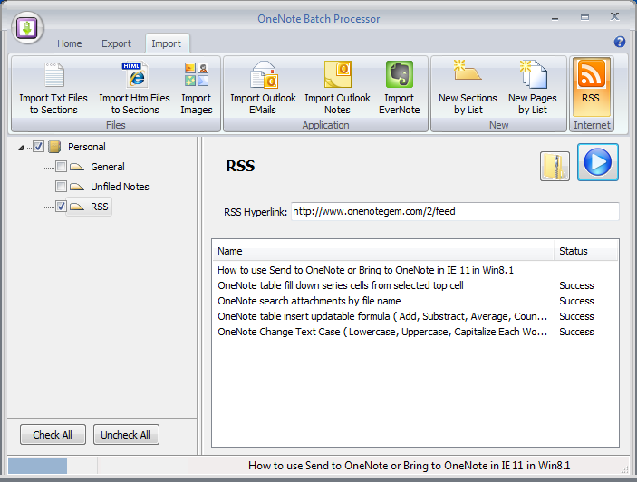Select row 'OneNote table fill down series cells'
637x482 pixels.
[x=416, y=285]
